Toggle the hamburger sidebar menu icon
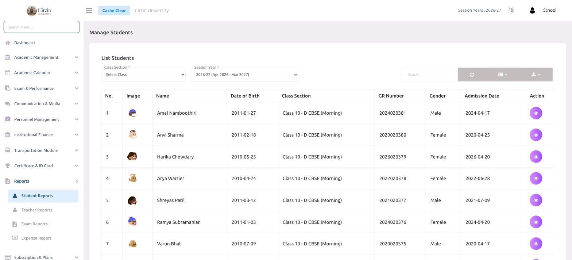This screenshot has width=572, height=260. (x=89, y=11)
